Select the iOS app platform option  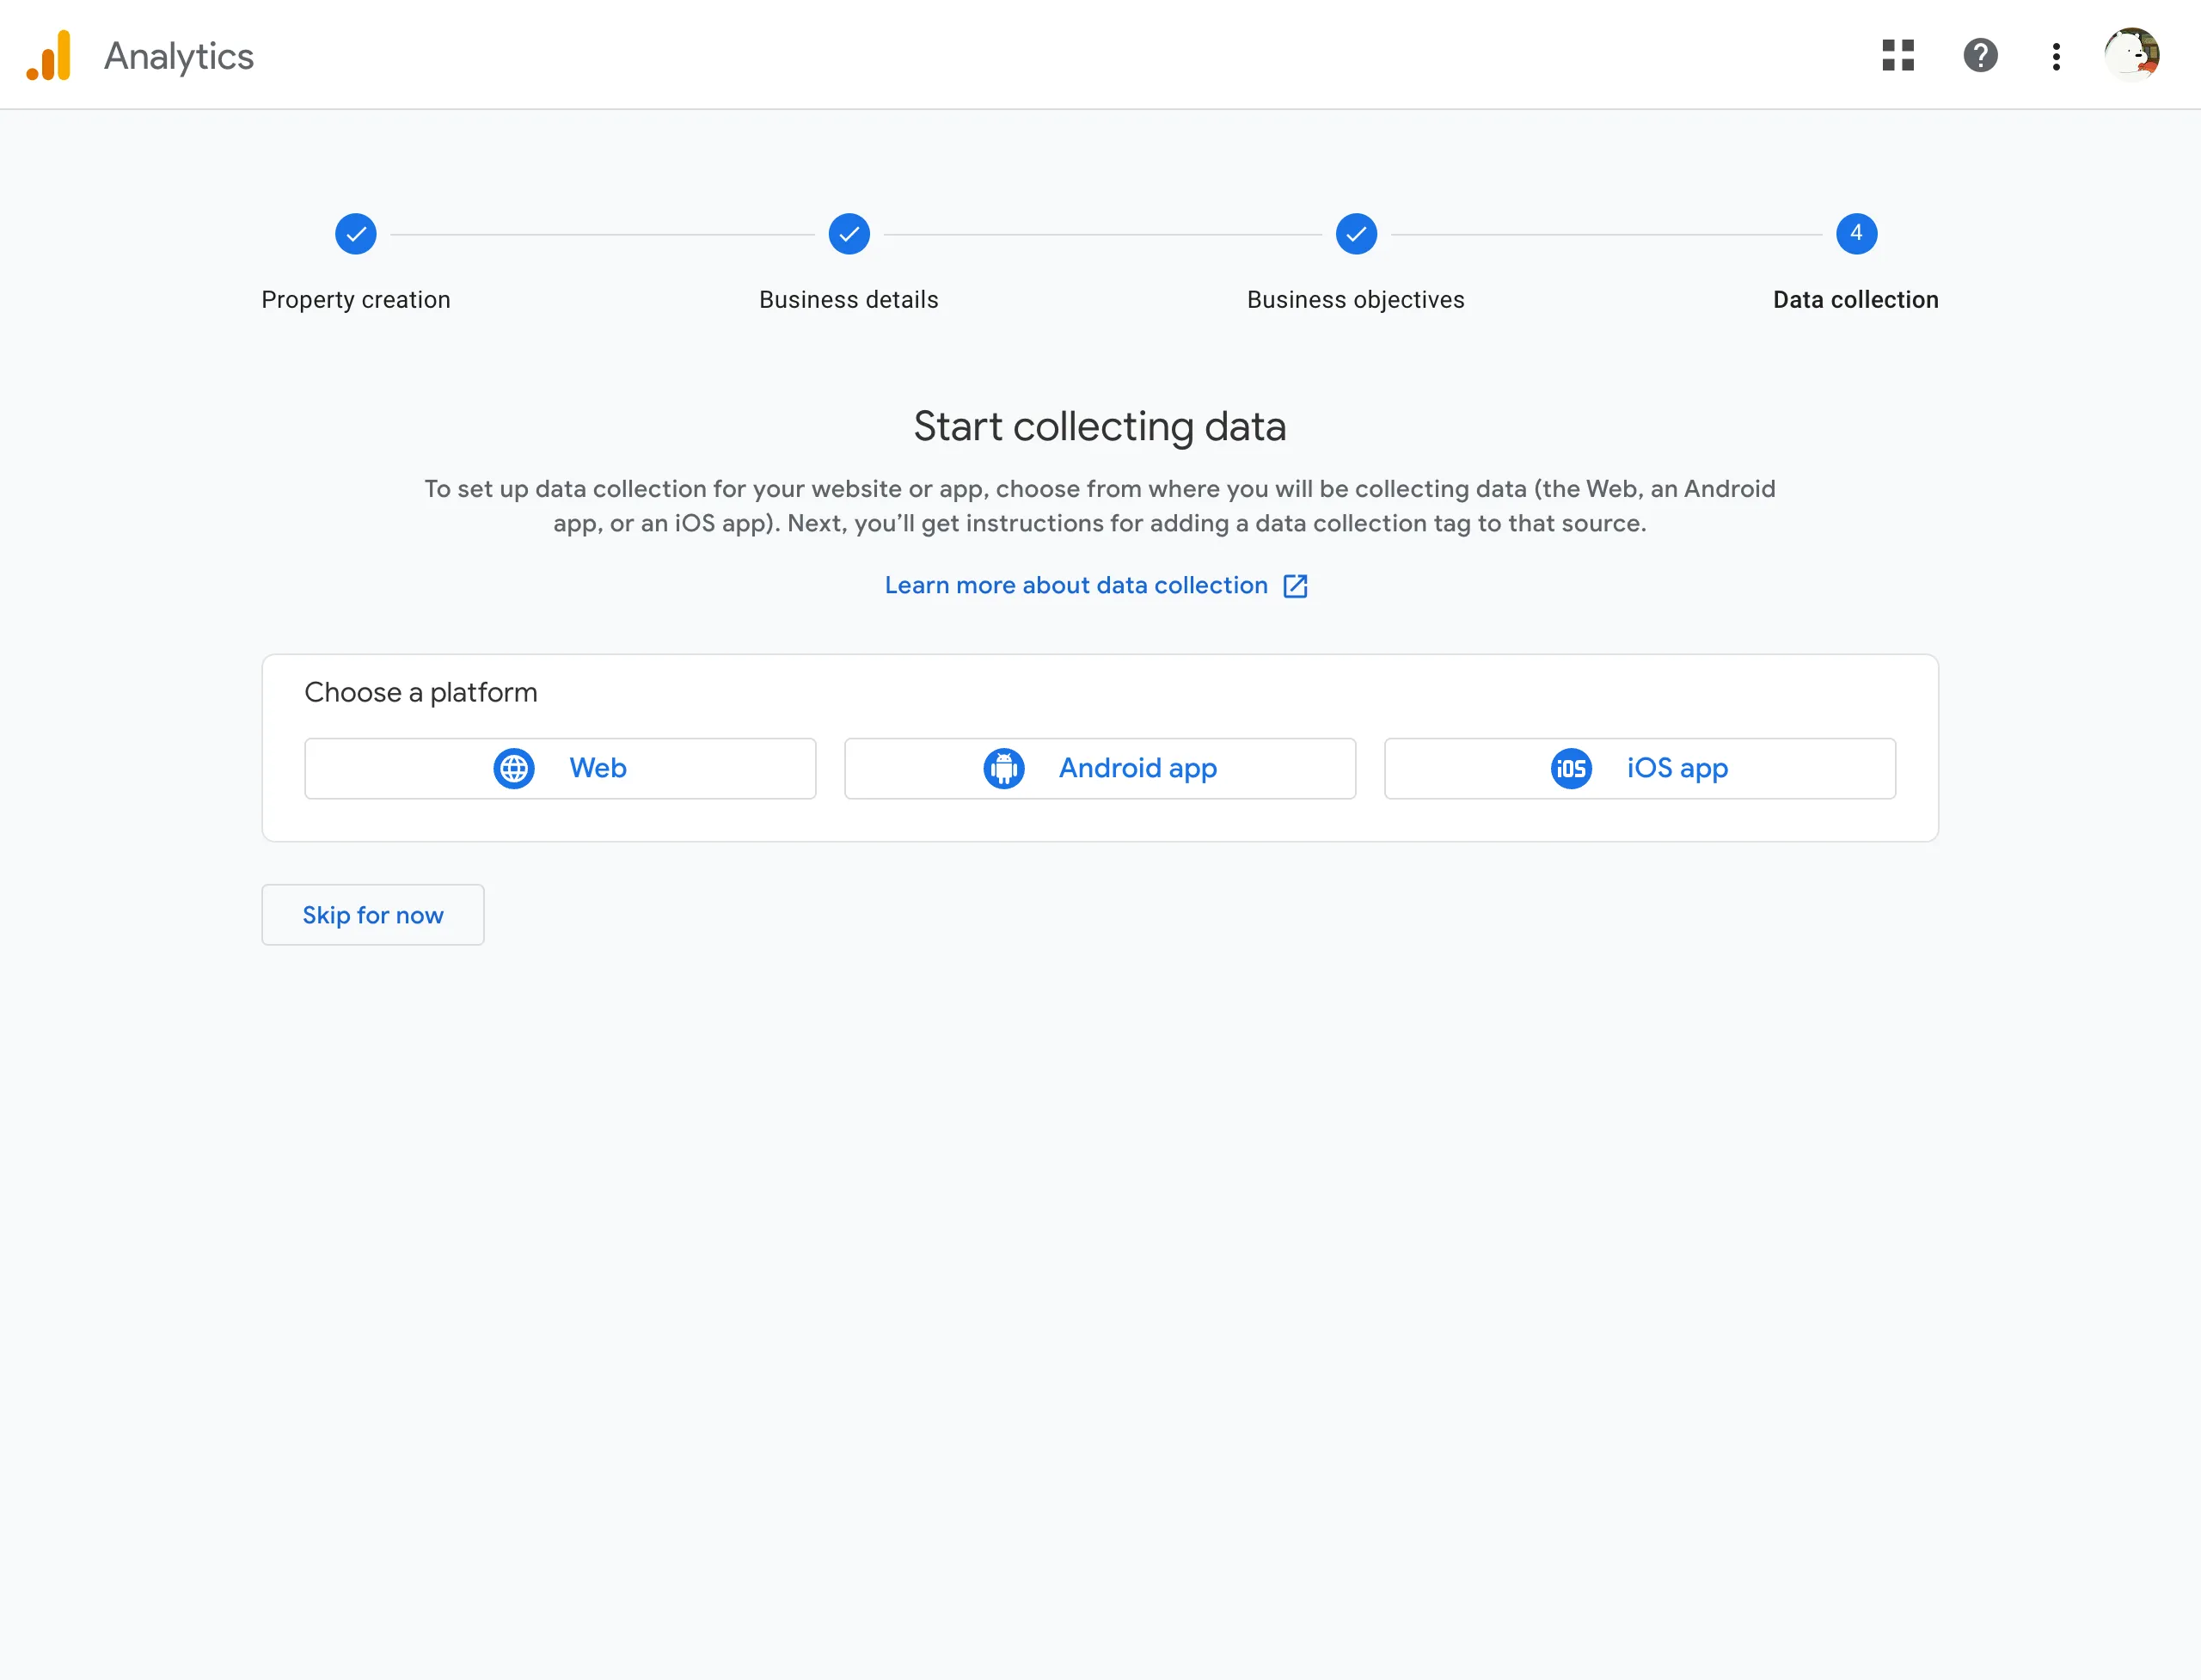tap(1638, 768)
